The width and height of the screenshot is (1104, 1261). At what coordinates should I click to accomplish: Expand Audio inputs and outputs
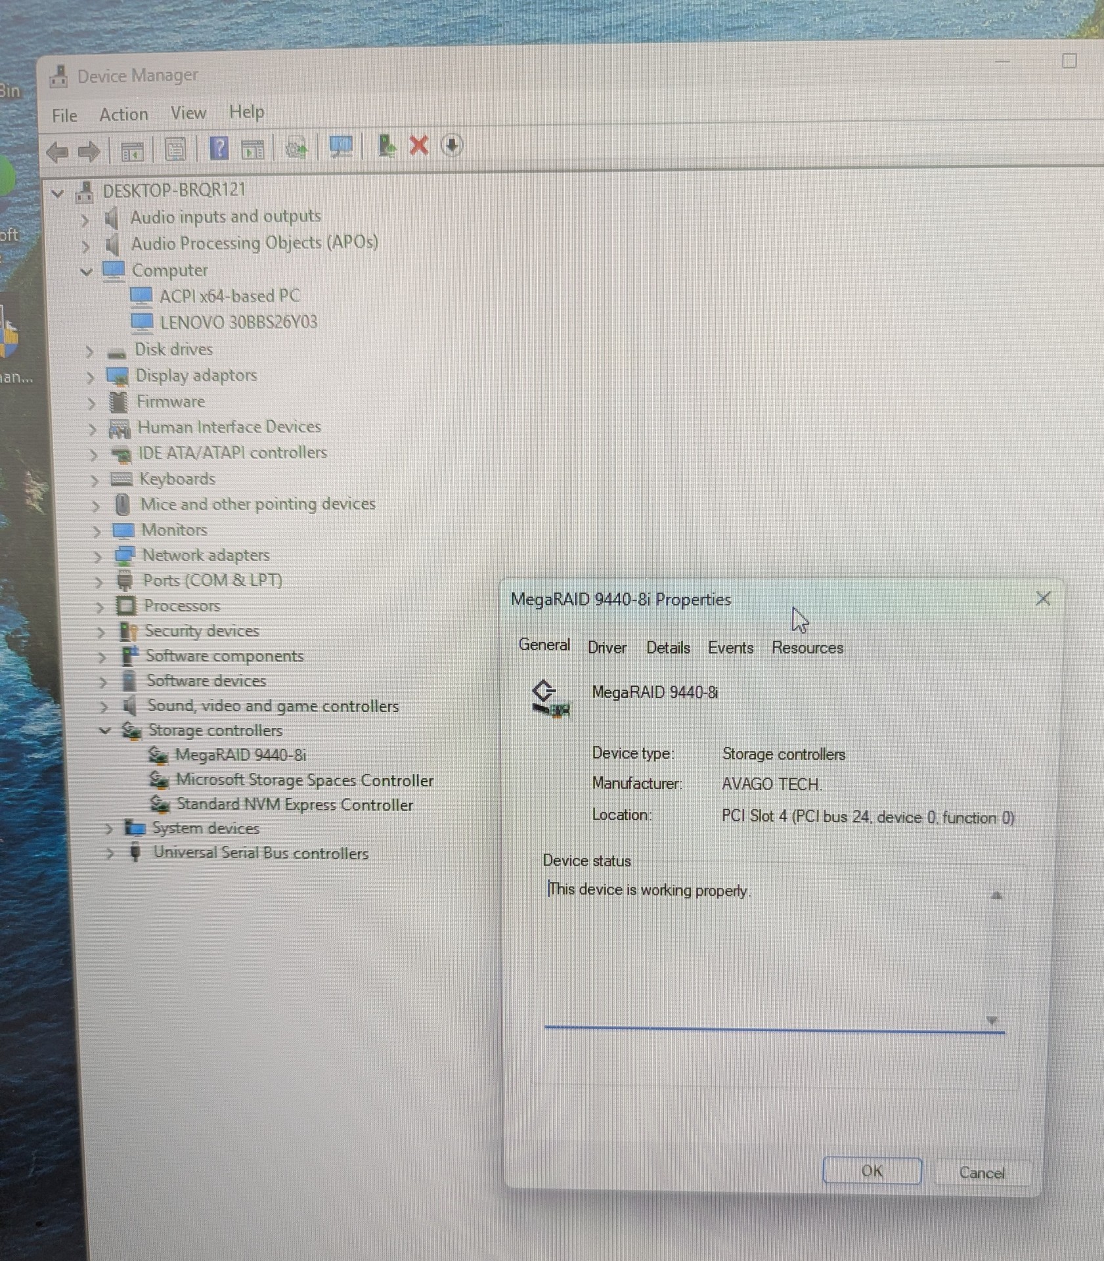coord(85,219)
